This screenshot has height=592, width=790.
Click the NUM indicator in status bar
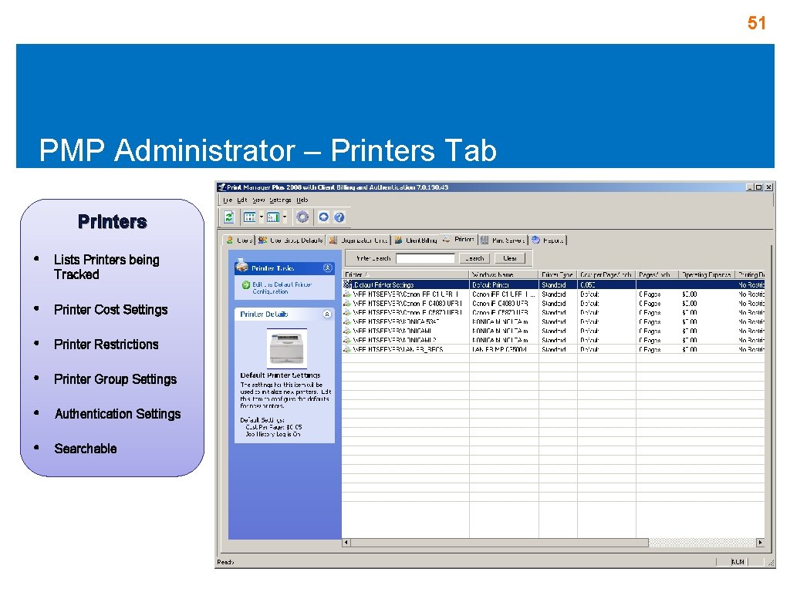point(738,562)
